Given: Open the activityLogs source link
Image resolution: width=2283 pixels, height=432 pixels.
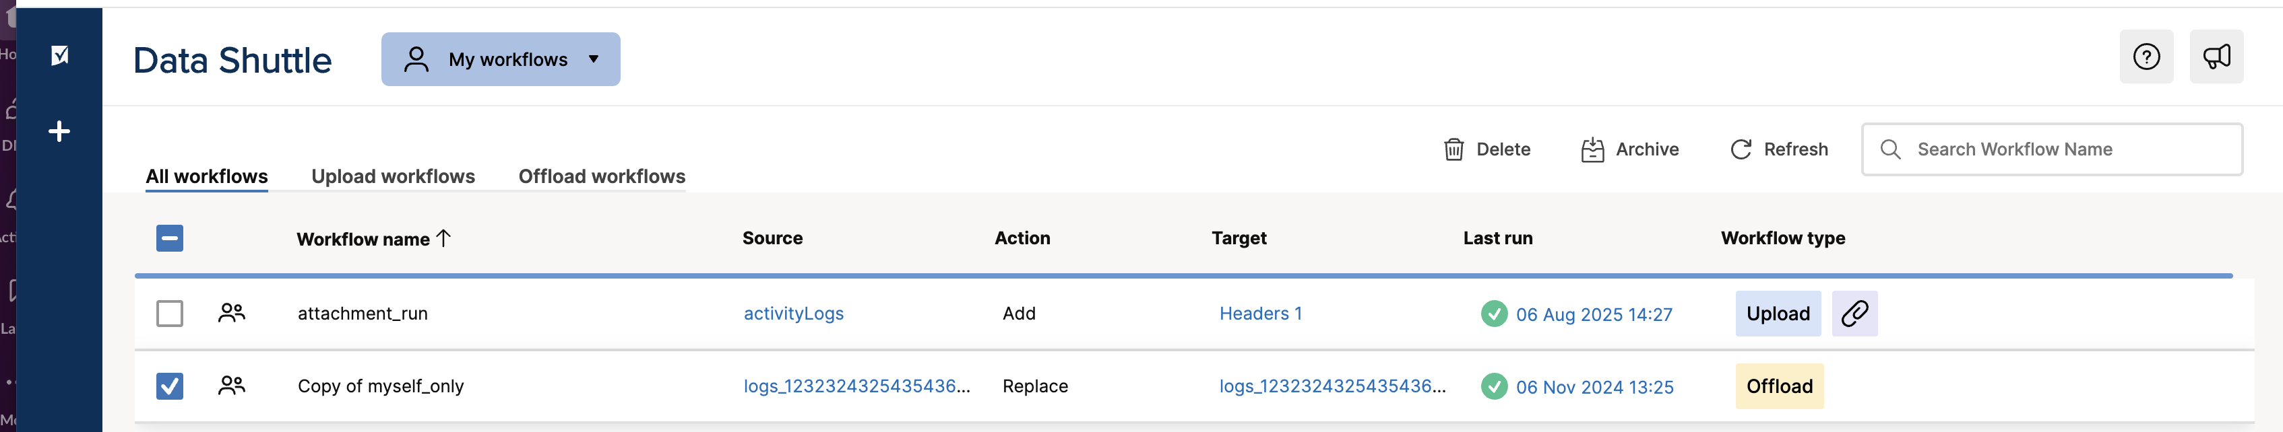Looking at the screenshot, I should coord(793,314).
